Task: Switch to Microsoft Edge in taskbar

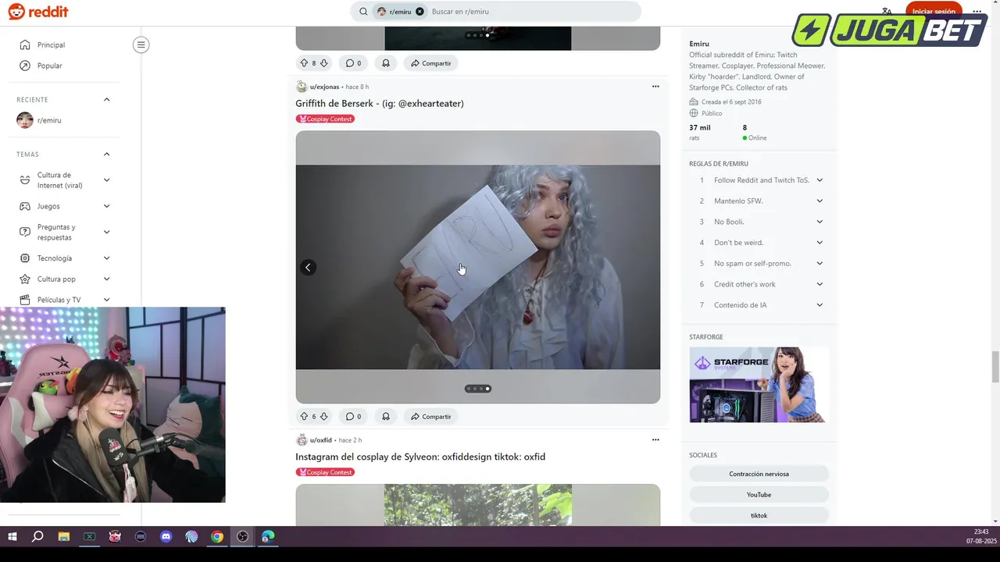Action: click(x=268, y=537)
